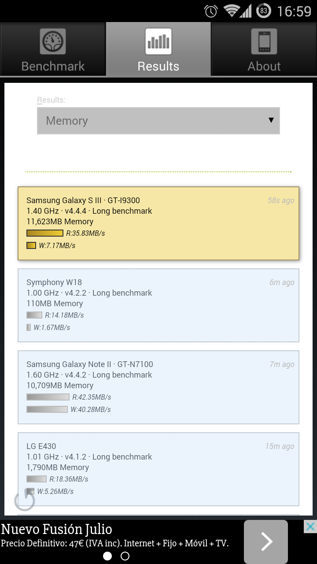The width and height of the screenshot is (317, 564).
Task: Tap the alarm clock status icon
Action: click(x=211, y=11)
